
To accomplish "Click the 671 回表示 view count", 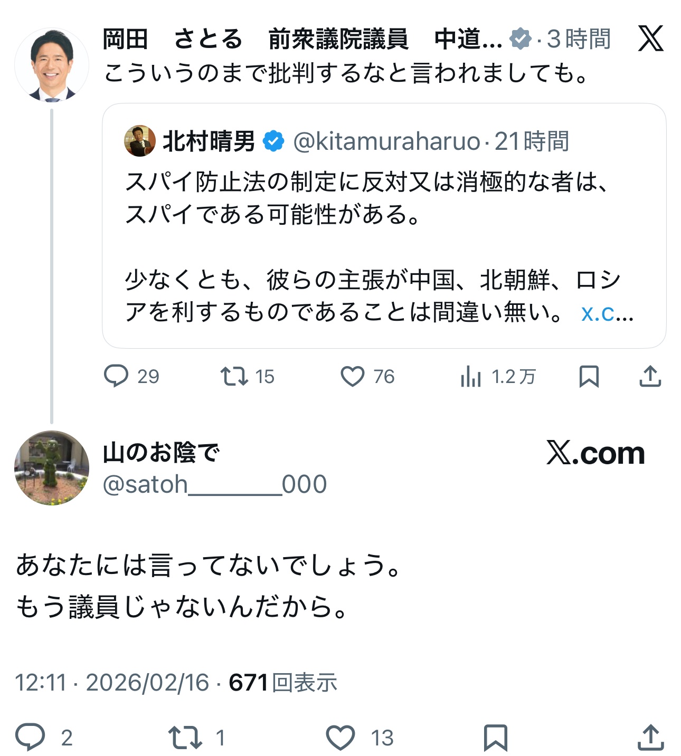I will coord(283,682).
